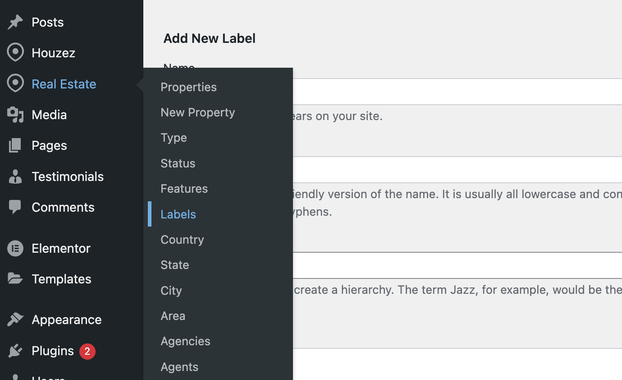Click inside the Name input field
This screenshot has height=380, width=622.
click(x=451, y=90)
